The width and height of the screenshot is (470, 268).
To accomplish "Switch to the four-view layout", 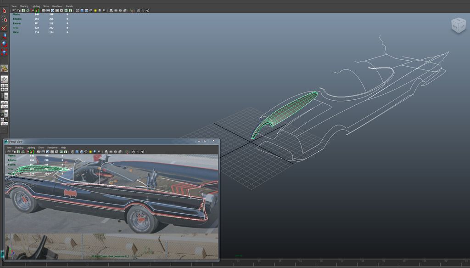I will [4, 88].
